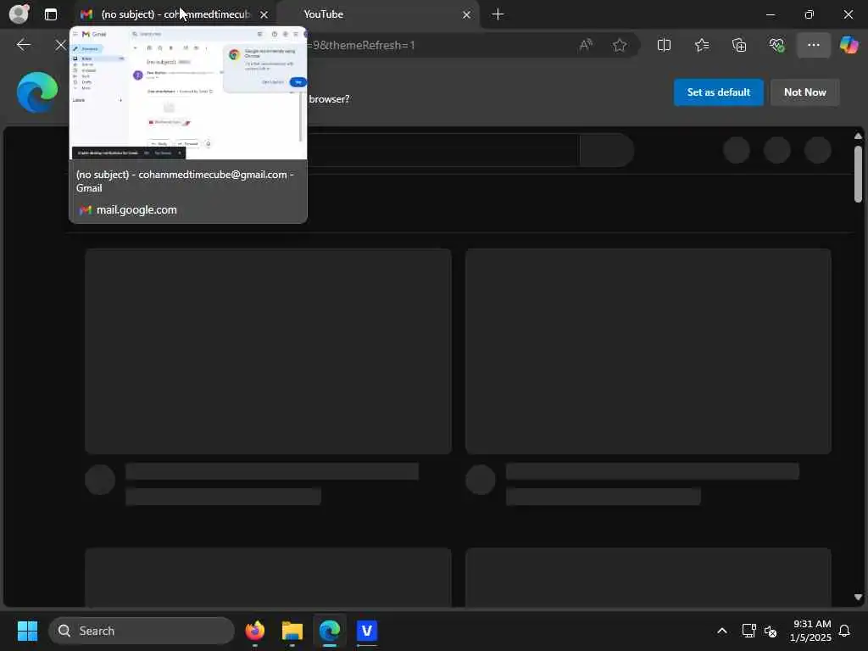Click the Set as default button

point(718,92)
